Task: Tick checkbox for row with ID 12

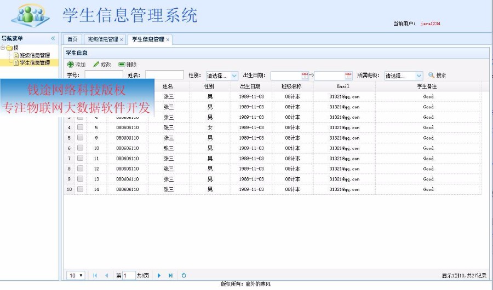Action: coord(80,169)
